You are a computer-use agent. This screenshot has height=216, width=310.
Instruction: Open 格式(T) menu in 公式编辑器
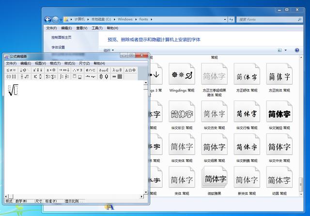click(x=55, y=64)
